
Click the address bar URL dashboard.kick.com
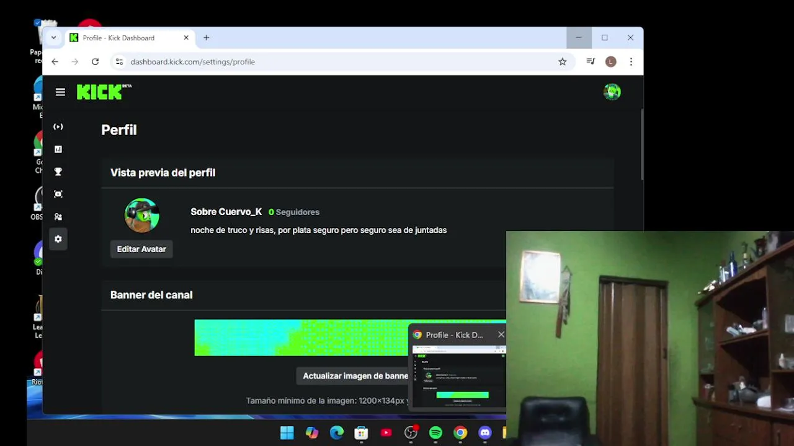pyautogui.click(x=192, y=62)
